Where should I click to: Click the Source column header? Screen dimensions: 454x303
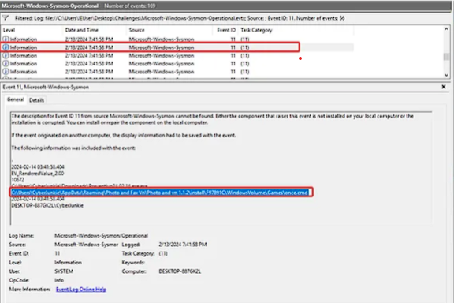pos(136,30)
